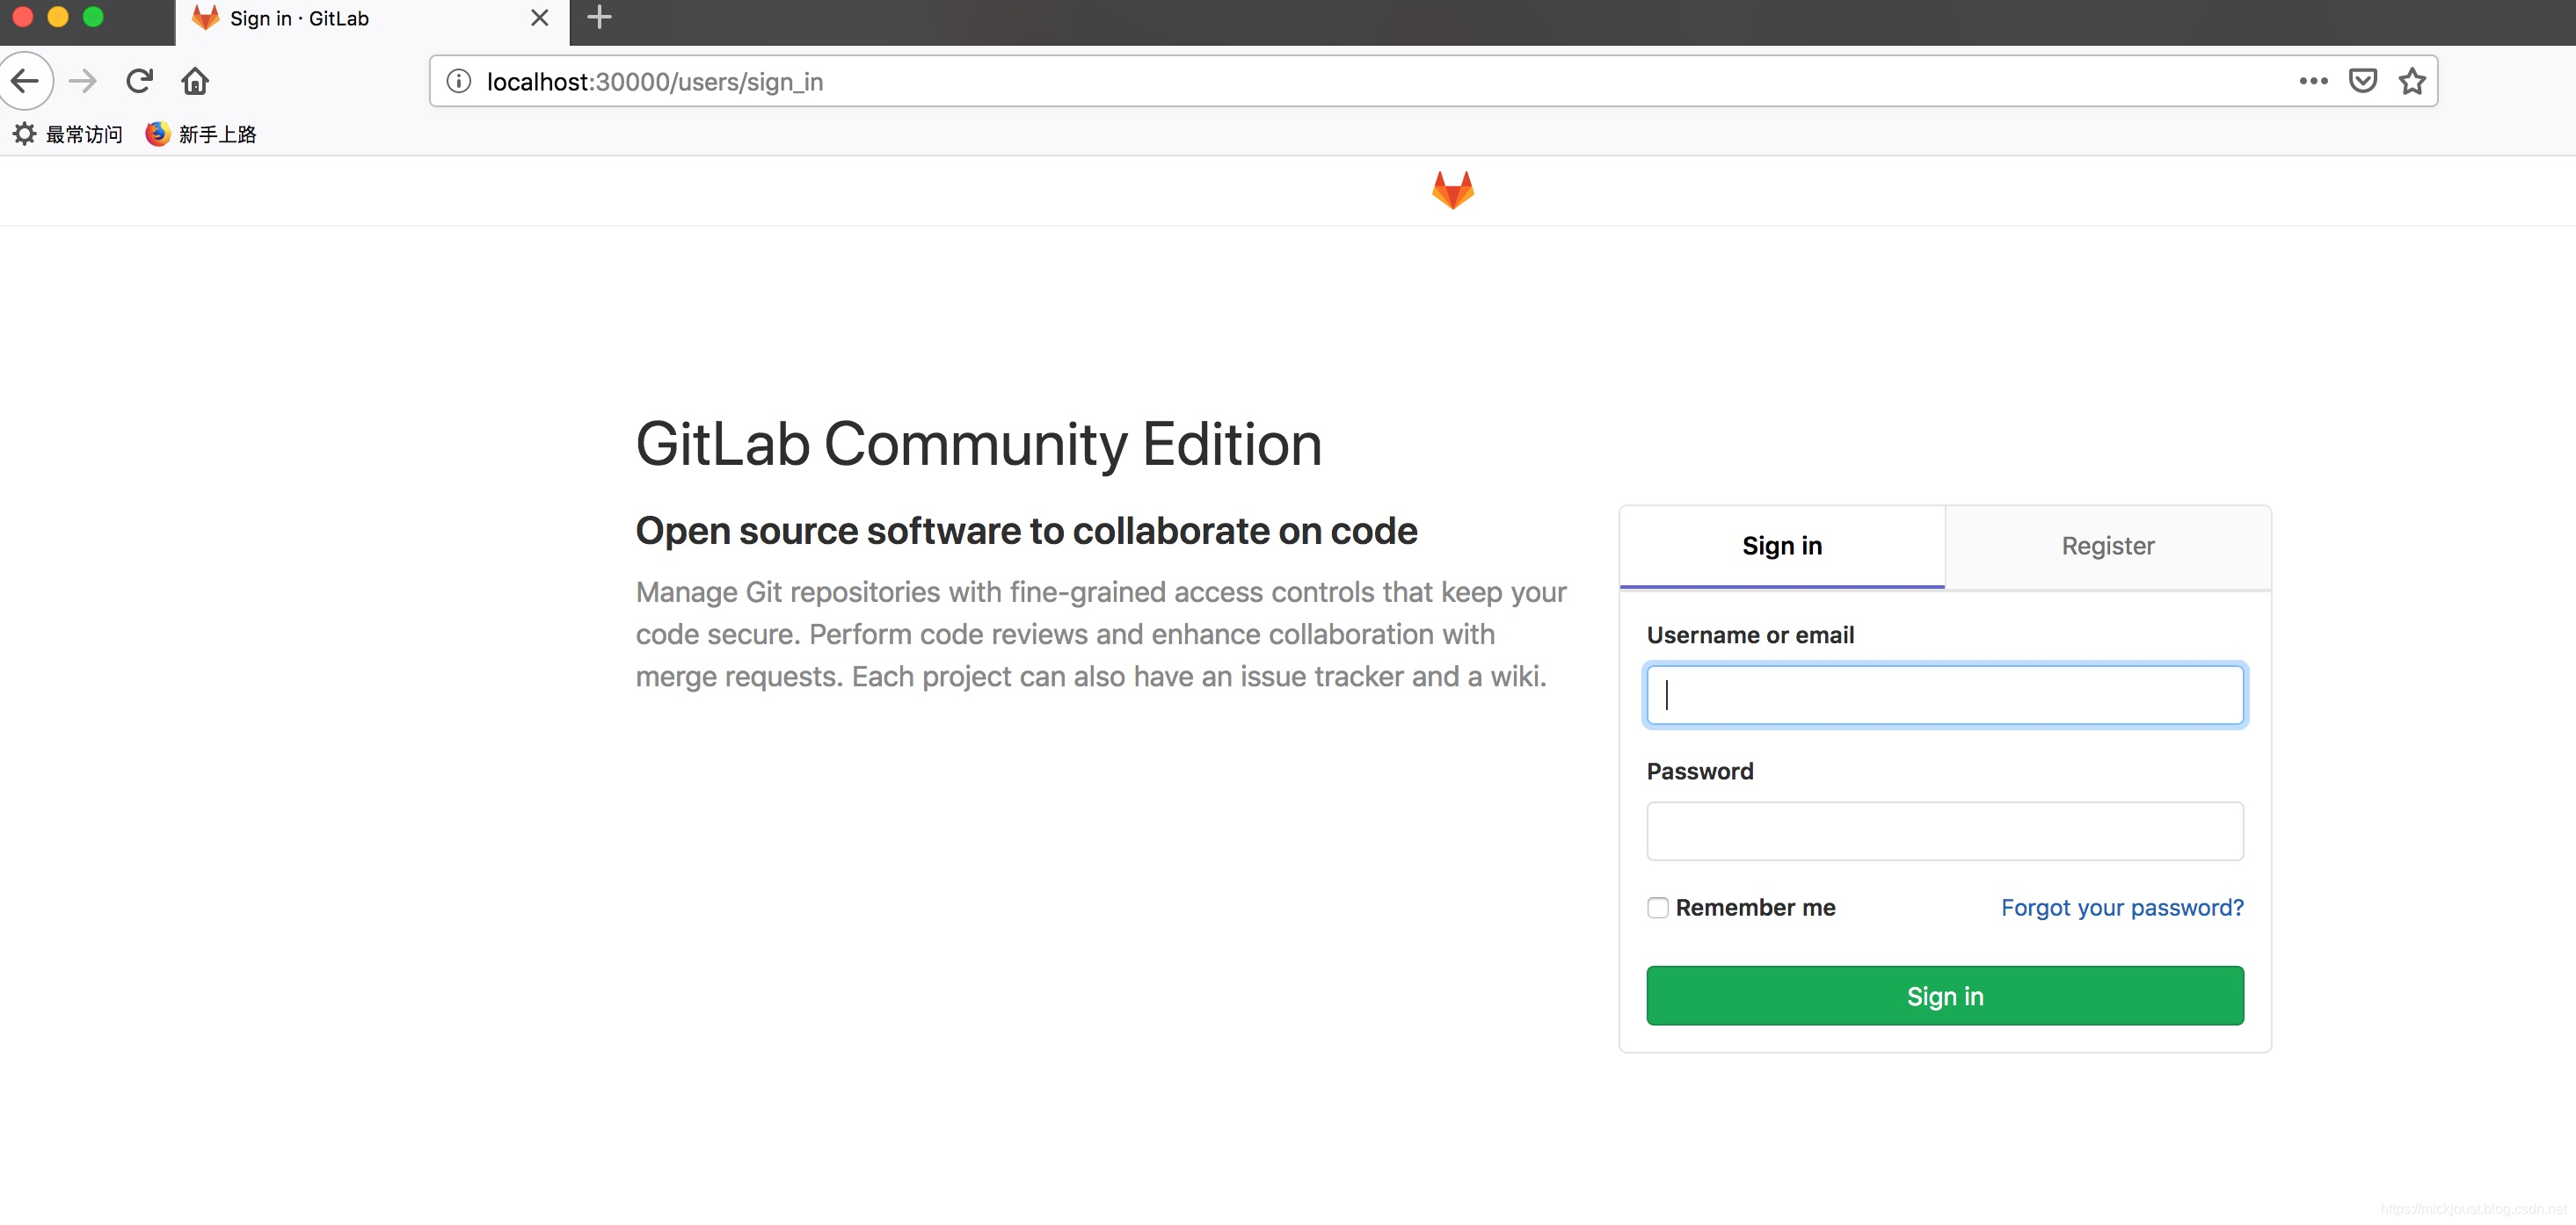Select the Sign in · GitLab browser tab
This screenshot has width=2576, height=1225.
[372, 22]
